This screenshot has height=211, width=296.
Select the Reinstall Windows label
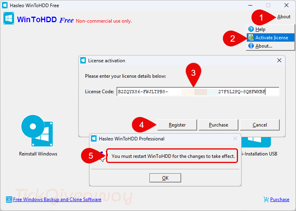tap(38, 154)
